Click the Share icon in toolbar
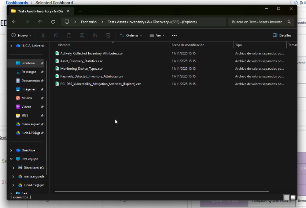Screen dimensions: 306x208 point(95,35)
